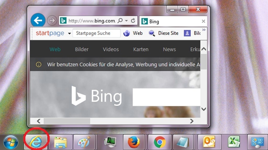Open the Windows Start menu orb

(x=11, y=142)
